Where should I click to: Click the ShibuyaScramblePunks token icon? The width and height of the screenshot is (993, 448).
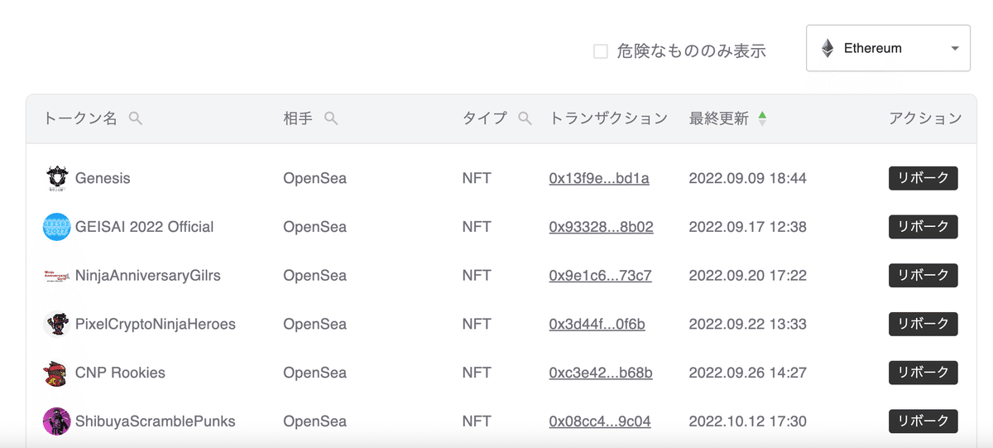click(56, 422)
